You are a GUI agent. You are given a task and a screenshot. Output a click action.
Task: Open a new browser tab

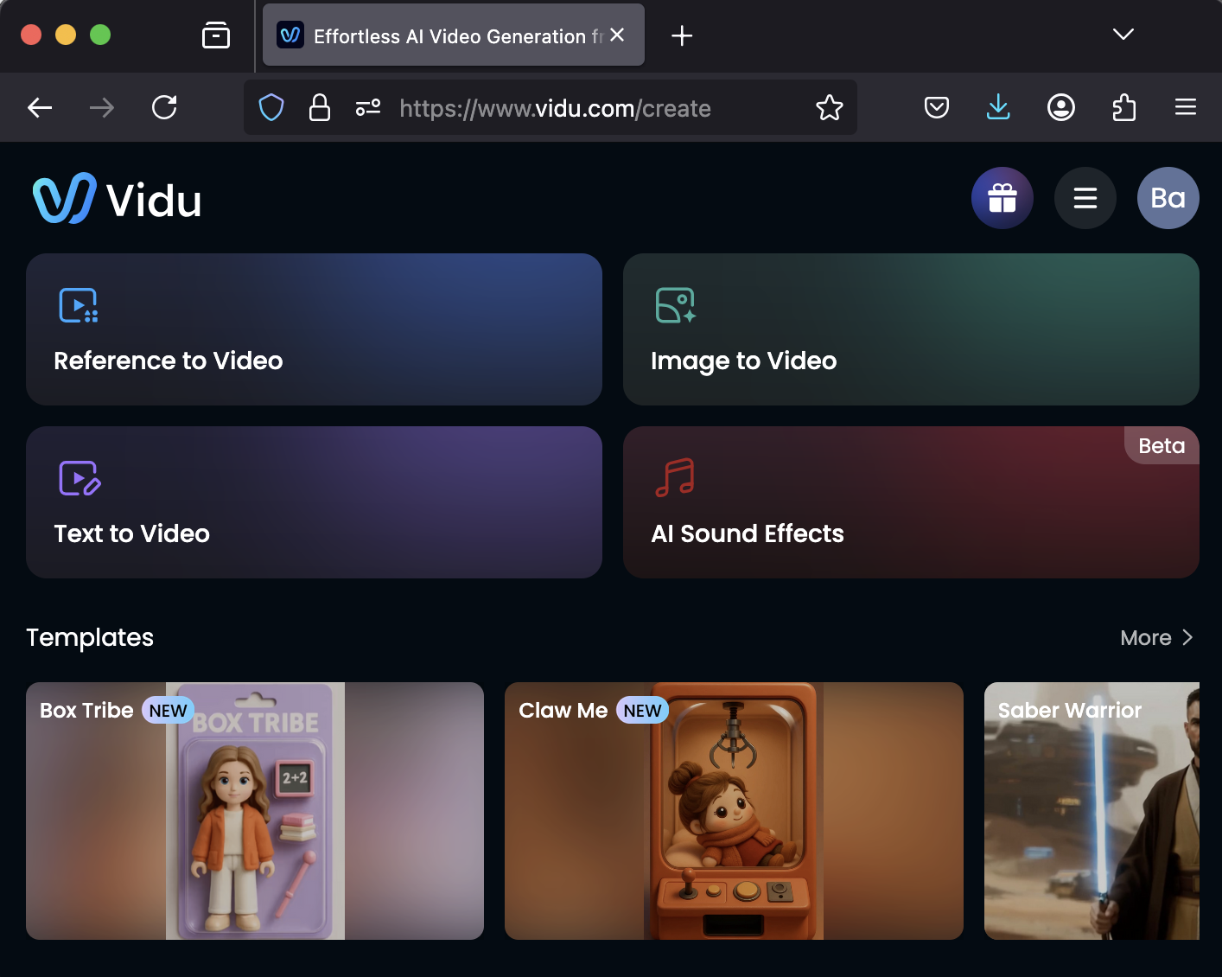[x=682, y=35]
